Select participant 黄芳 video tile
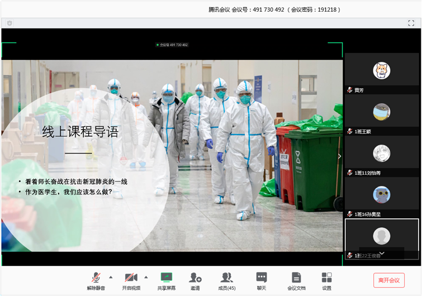This screenshot has height=296, width=422. [381, 73]
